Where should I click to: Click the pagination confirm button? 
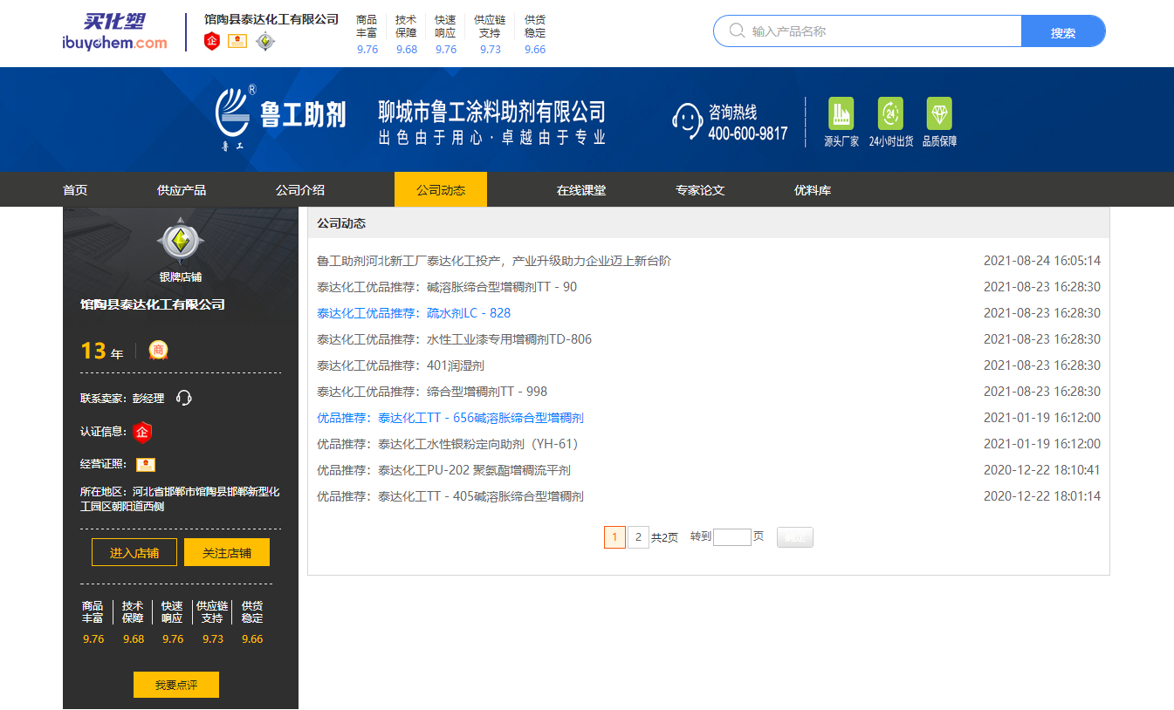click(795, 537)
